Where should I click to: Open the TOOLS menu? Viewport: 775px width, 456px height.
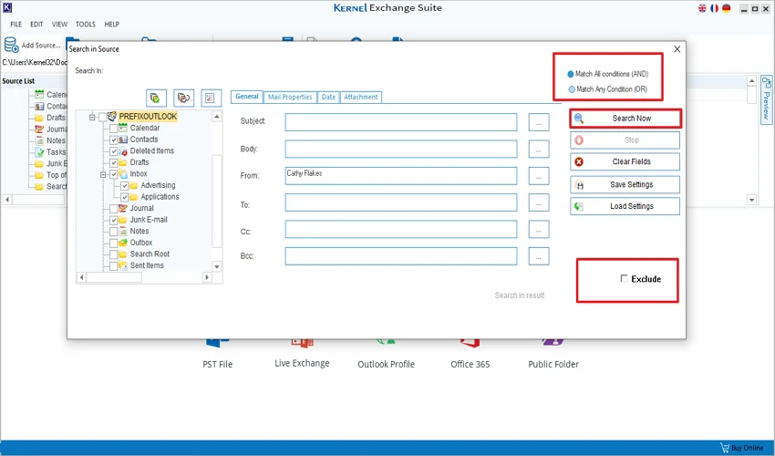(86, 25)
